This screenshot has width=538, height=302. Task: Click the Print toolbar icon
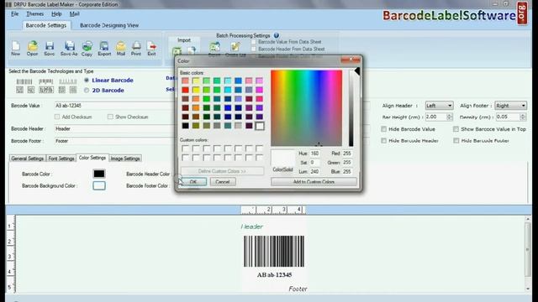(136, 49)
